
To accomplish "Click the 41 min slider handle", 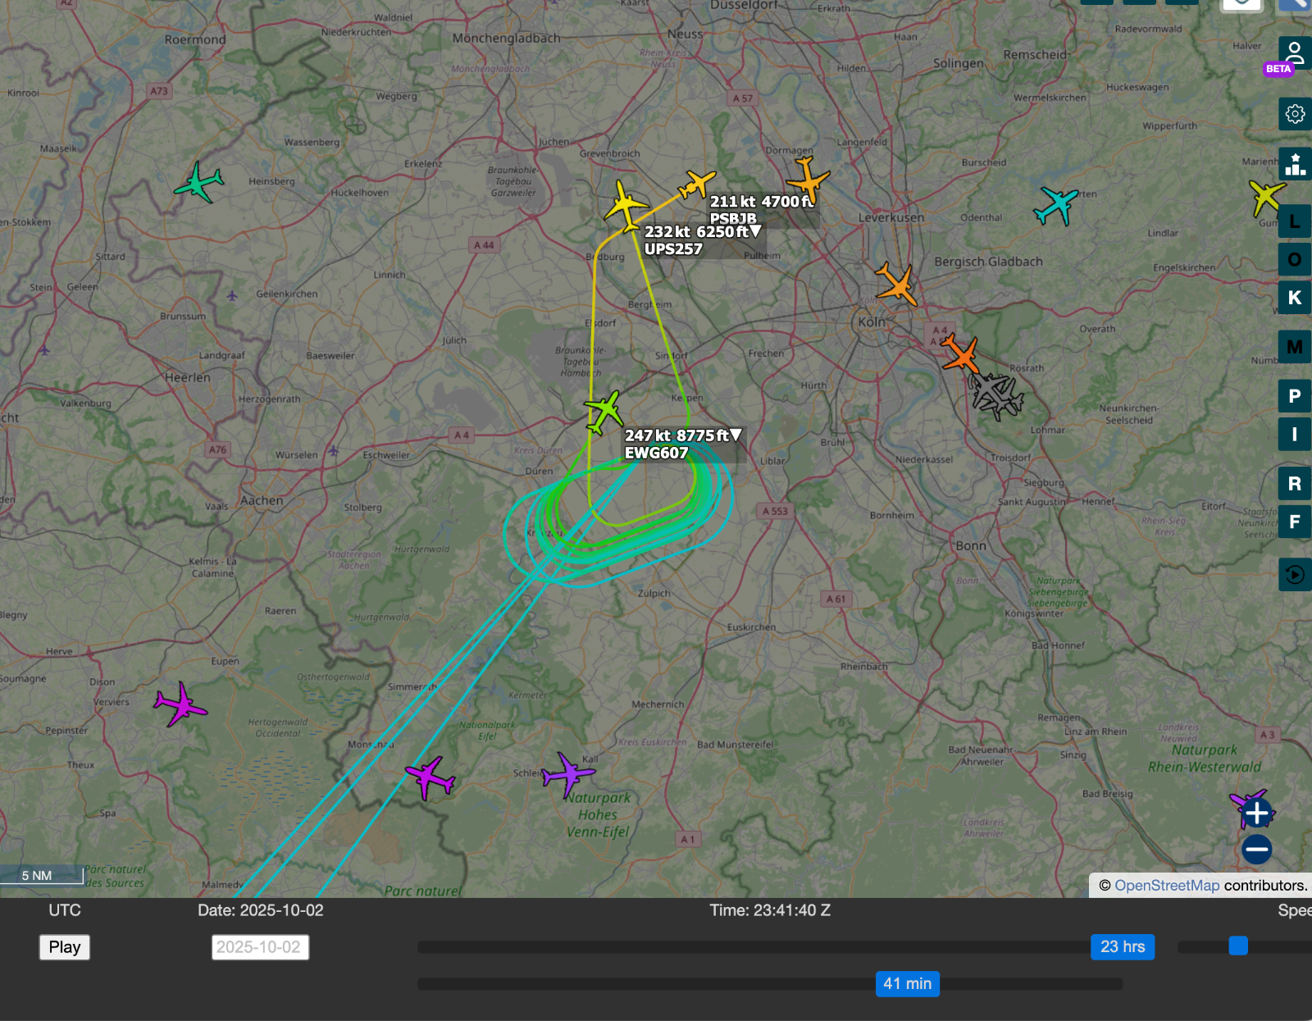I will click(908, 983).
